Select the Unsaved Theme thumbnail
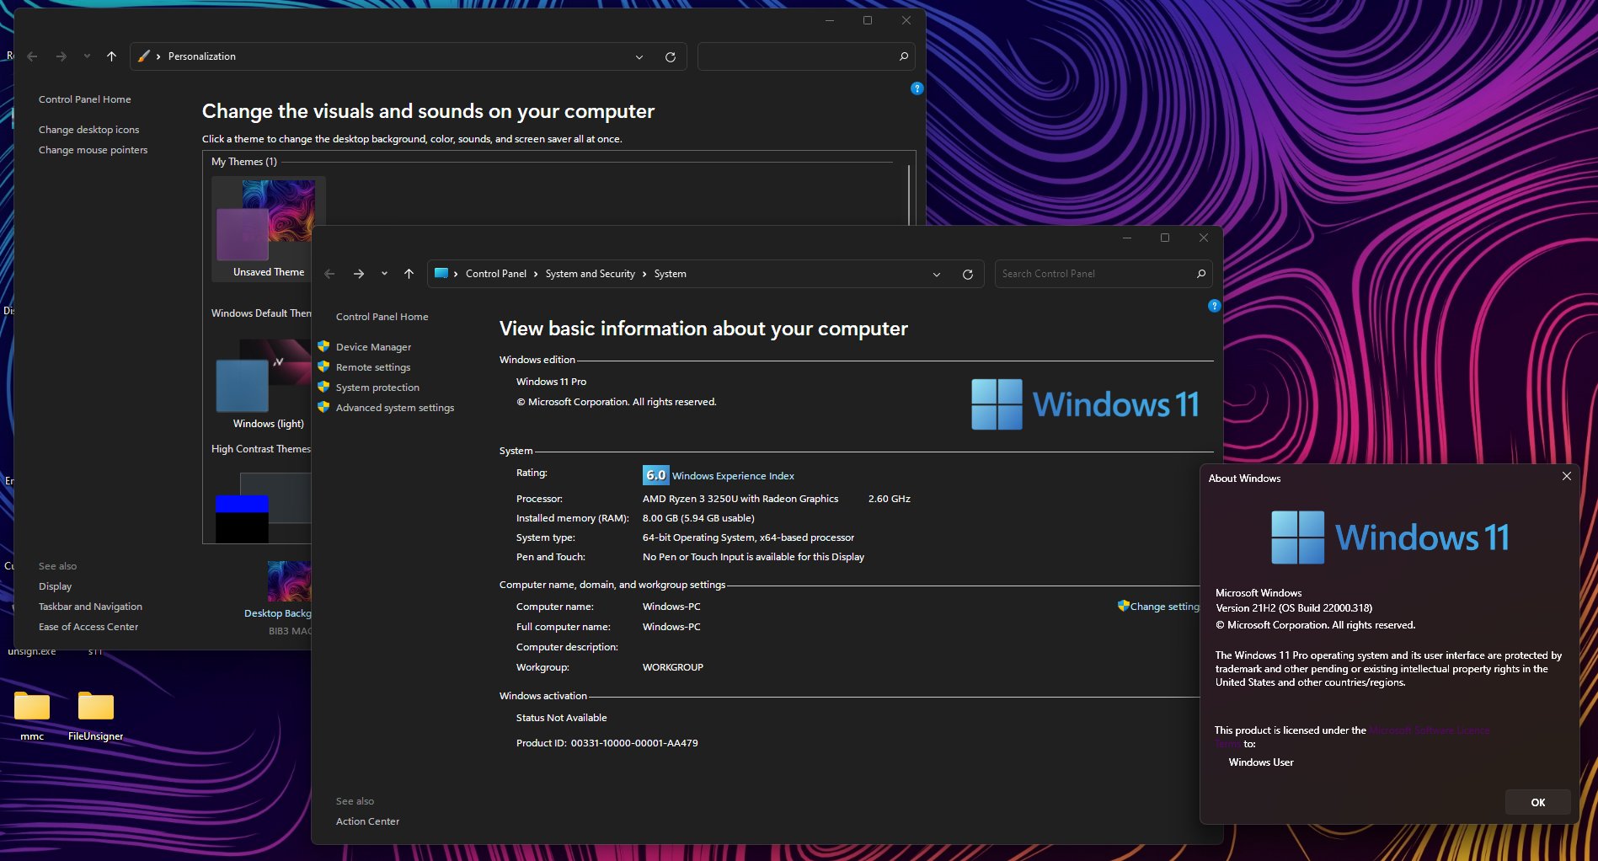Image resolution: width=1598 pixels, height=861 pixels. pos(268,228)
